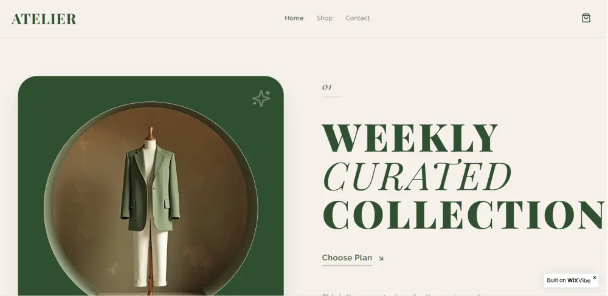Open the shopping cart bag icon
This screenshot has height=296, width=608.
[x=586, y=18]
